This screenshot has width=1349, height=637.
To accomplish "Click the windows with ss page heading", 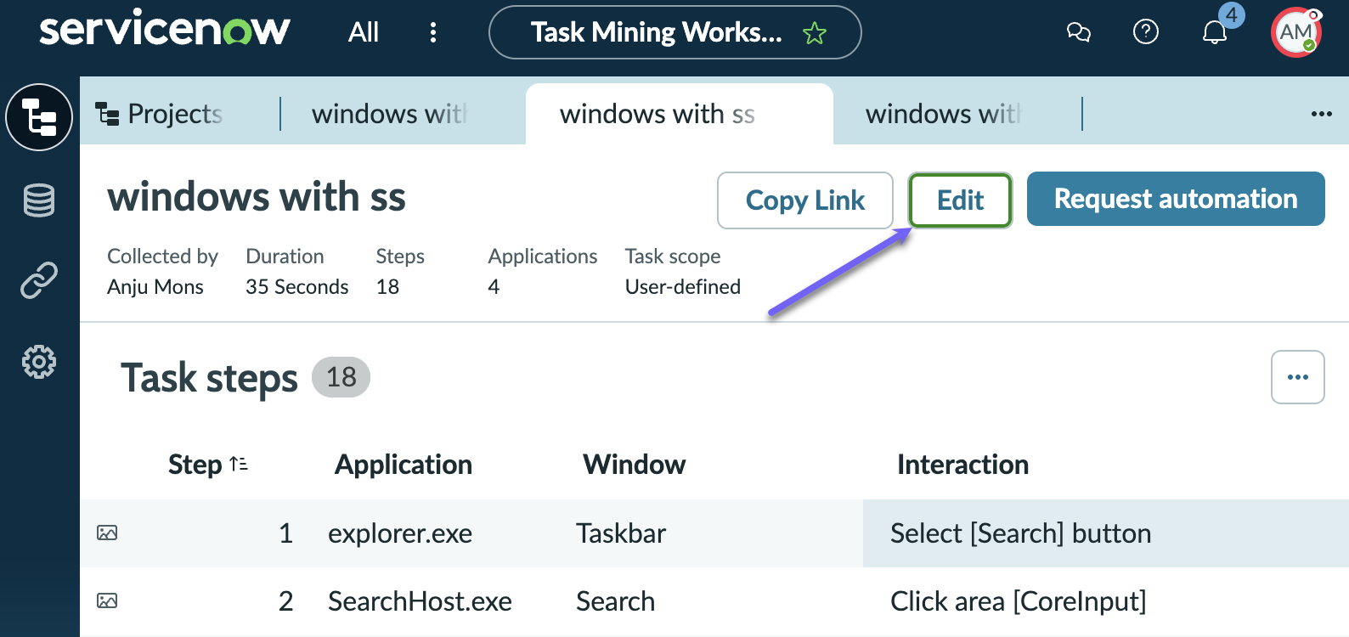I will pyautogui.click(x=257, y=197).
